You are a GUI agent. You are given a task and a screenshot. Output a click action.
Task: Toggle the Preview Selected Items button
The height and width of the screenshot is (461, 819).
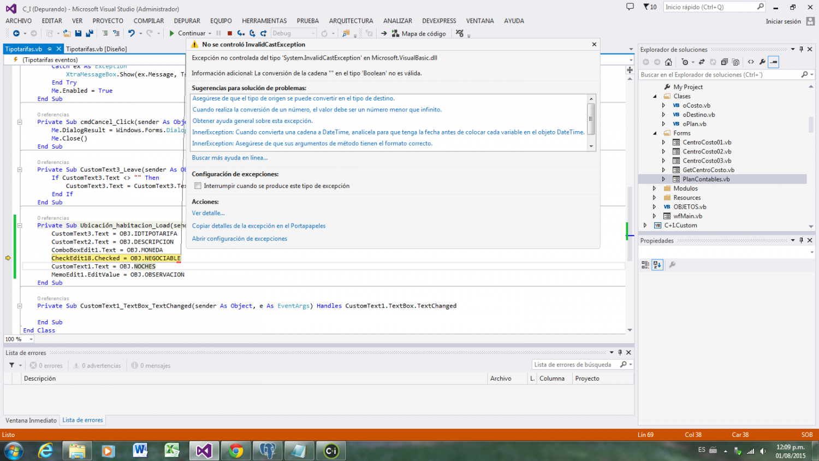(774, 62)
